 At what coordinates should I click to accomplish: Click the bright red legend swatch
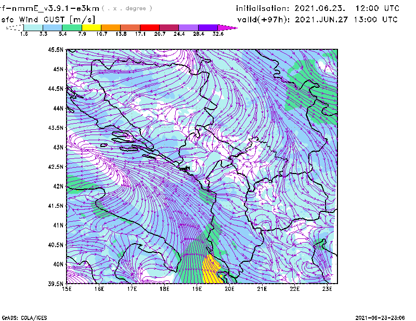point(150,28)
